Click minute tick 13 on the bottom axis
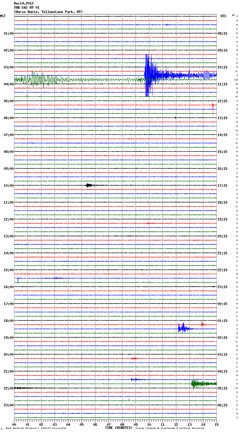The image size is (239, 432). tap(190, 424)
